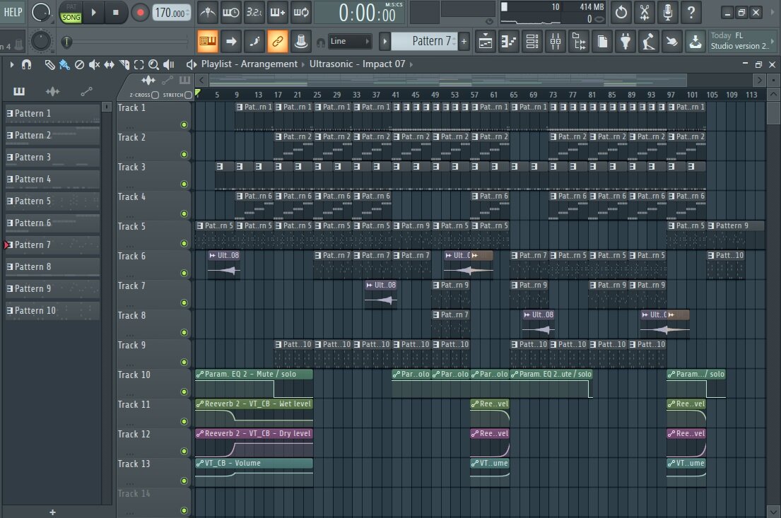Show automation clips tab in picker panel
Screen dimensions: 781x518
point(86,91)
